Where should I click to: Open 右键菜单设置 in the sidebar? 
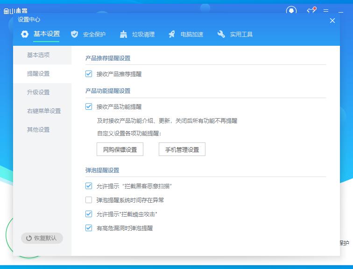[42, 111]
